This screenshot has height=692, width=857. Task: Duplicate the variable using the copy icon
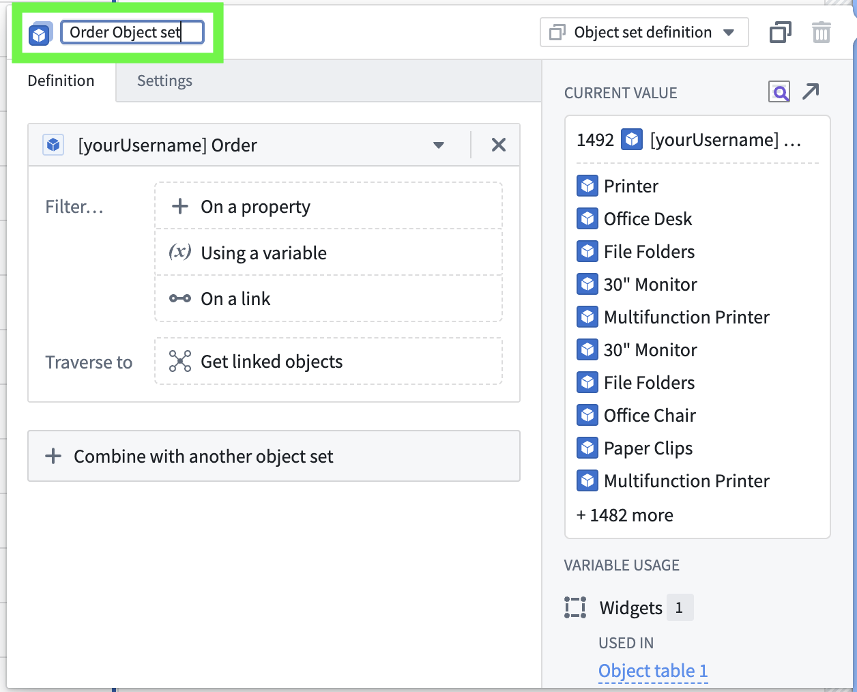(780, 32)
